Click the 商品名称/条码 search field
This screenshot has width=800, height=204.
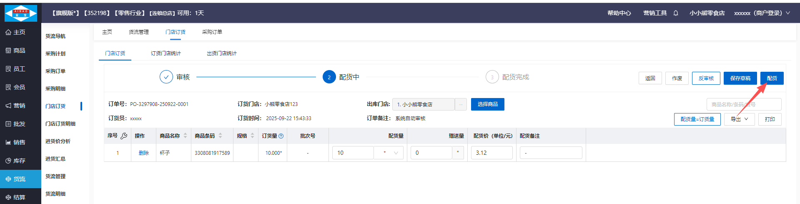(x=743, y=104)
